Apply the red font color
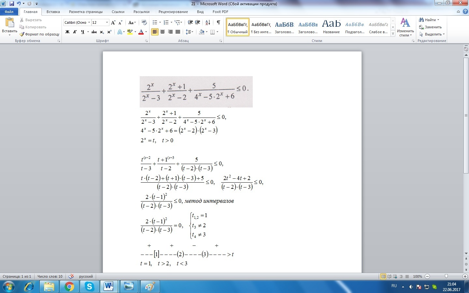The width and height of the screenshot is (469, 293). tap(141, 32)
